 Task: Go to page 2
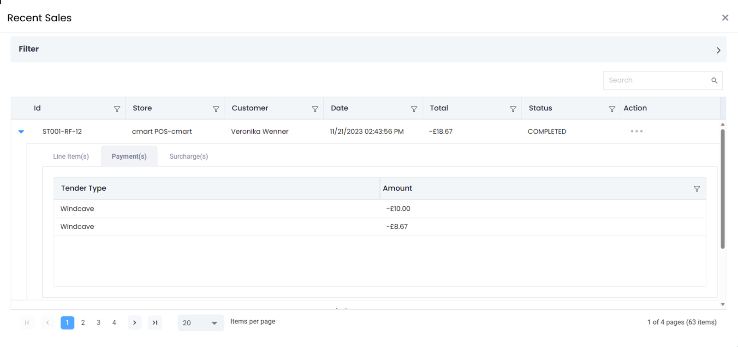[x=83, y=323]
